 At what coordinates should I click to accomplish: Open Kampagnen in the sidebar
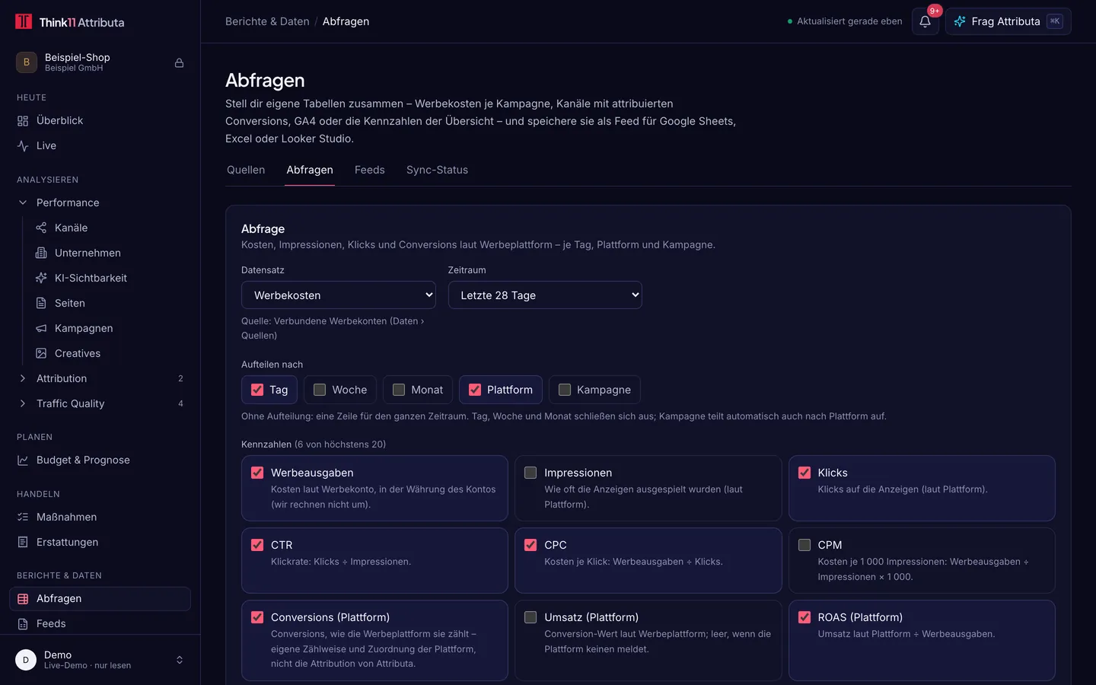(x=109, y=328)
